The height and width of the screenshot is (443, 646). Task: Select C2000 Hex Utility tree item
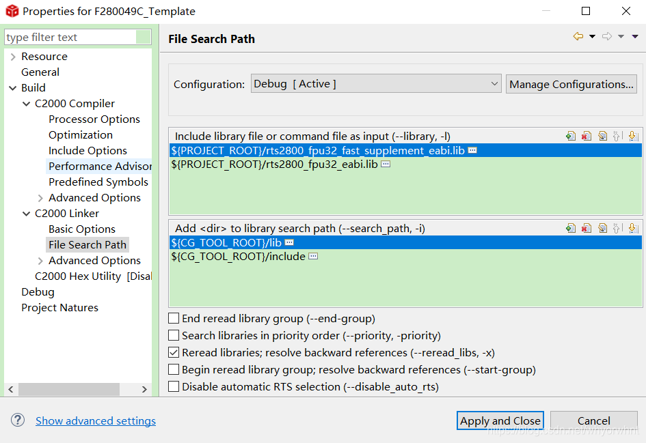point(93,276)
